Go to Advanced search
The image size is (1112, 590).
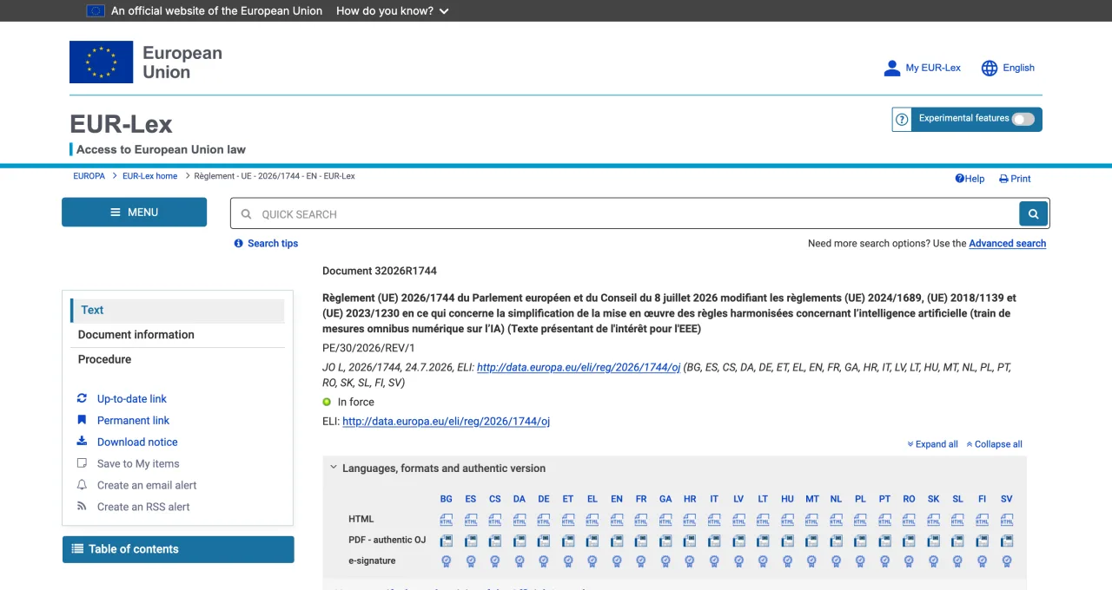[1008, 244]
